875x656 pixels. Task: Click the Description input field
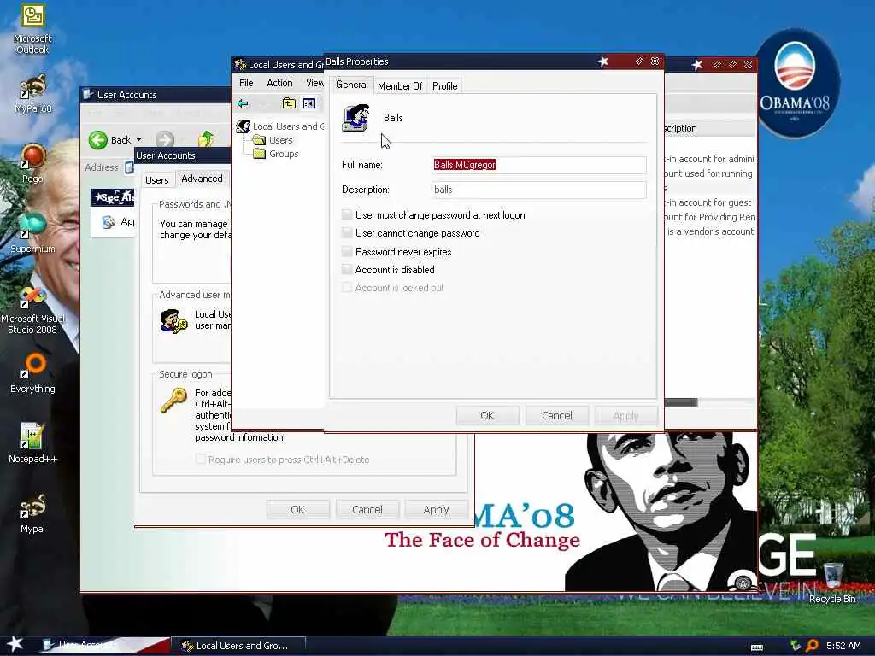(x=539, y=190)
